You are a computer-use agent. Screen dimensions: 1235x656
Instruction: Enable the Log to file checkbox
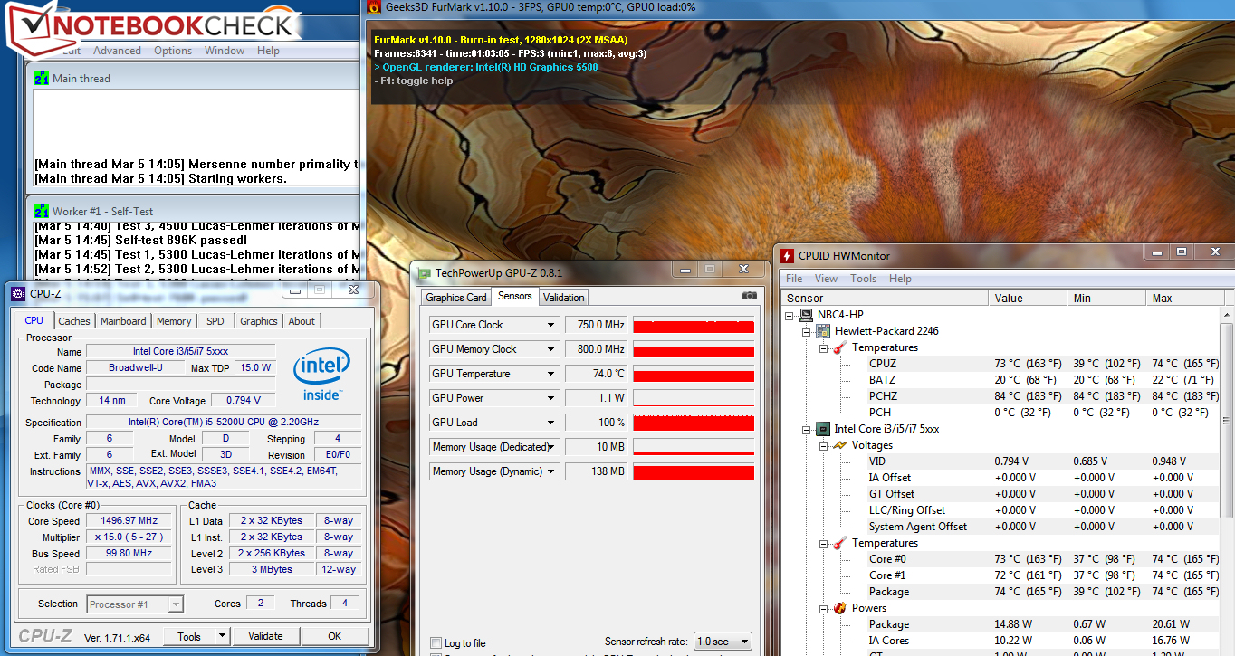[436, 643]
